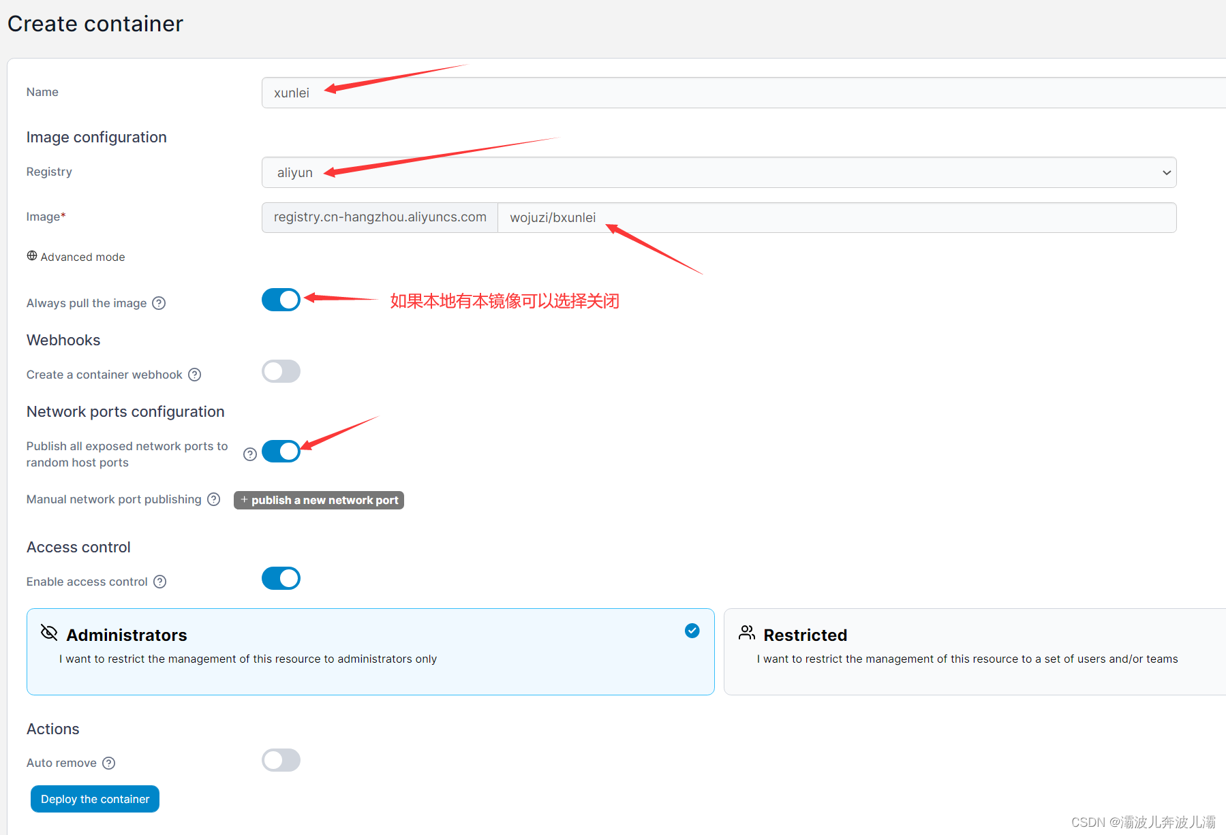Viewport: 1226px width, 835px height.
Task: Select the Administrators access option card
Action: (x=371, y=652)
